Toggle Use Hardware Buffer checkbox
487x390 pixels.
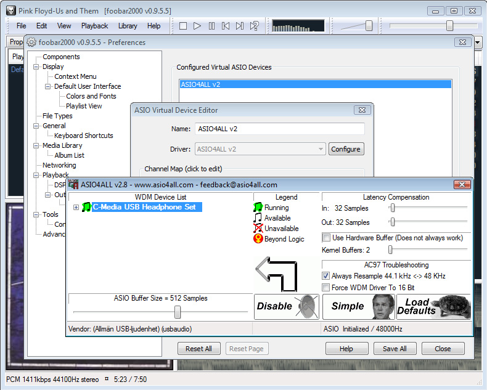326,238
